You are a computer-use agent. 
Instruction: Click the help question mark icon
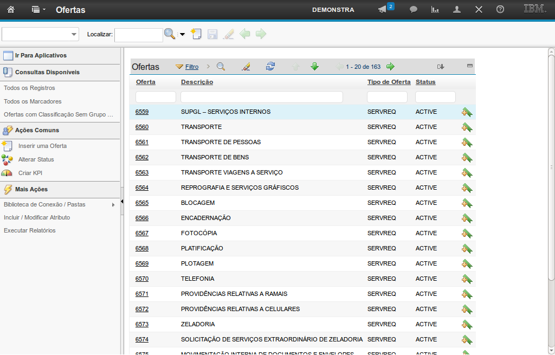pyautogui.click(x=500, y=10)
